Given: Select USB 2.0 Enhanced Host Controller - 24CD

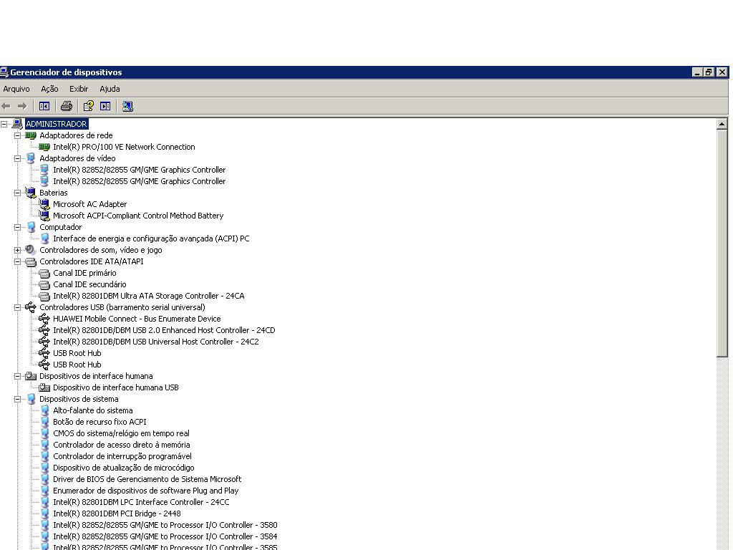Looking at the screenshot, I should (164, 330).
